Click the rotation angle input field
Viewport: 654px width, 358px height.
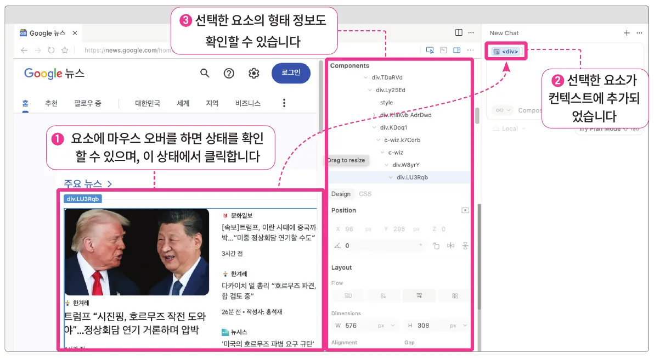[x=379, y=246]
